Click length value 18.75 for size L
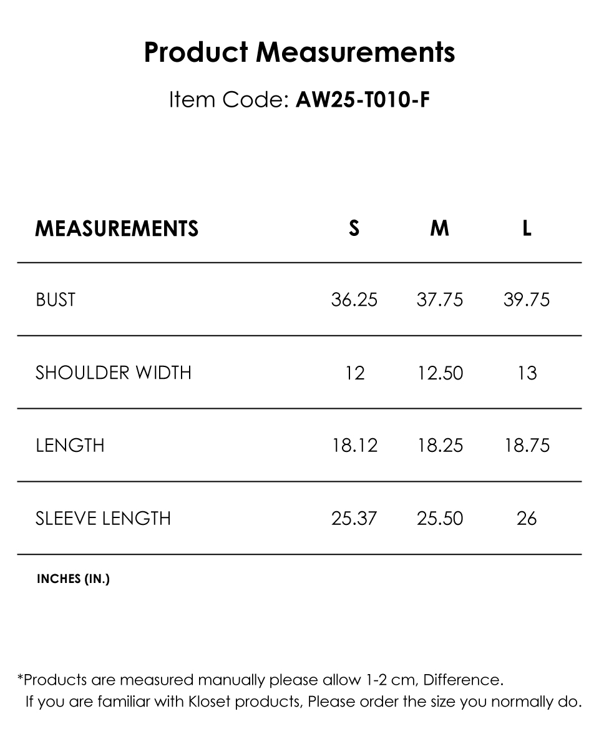599x749 pixels. pyautogui.click(x=527, y=446)
